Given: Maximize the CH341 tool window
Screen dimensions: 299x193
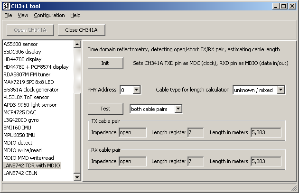Looking at the screenshot, I should pyautogui.click(x=283, y=6).
